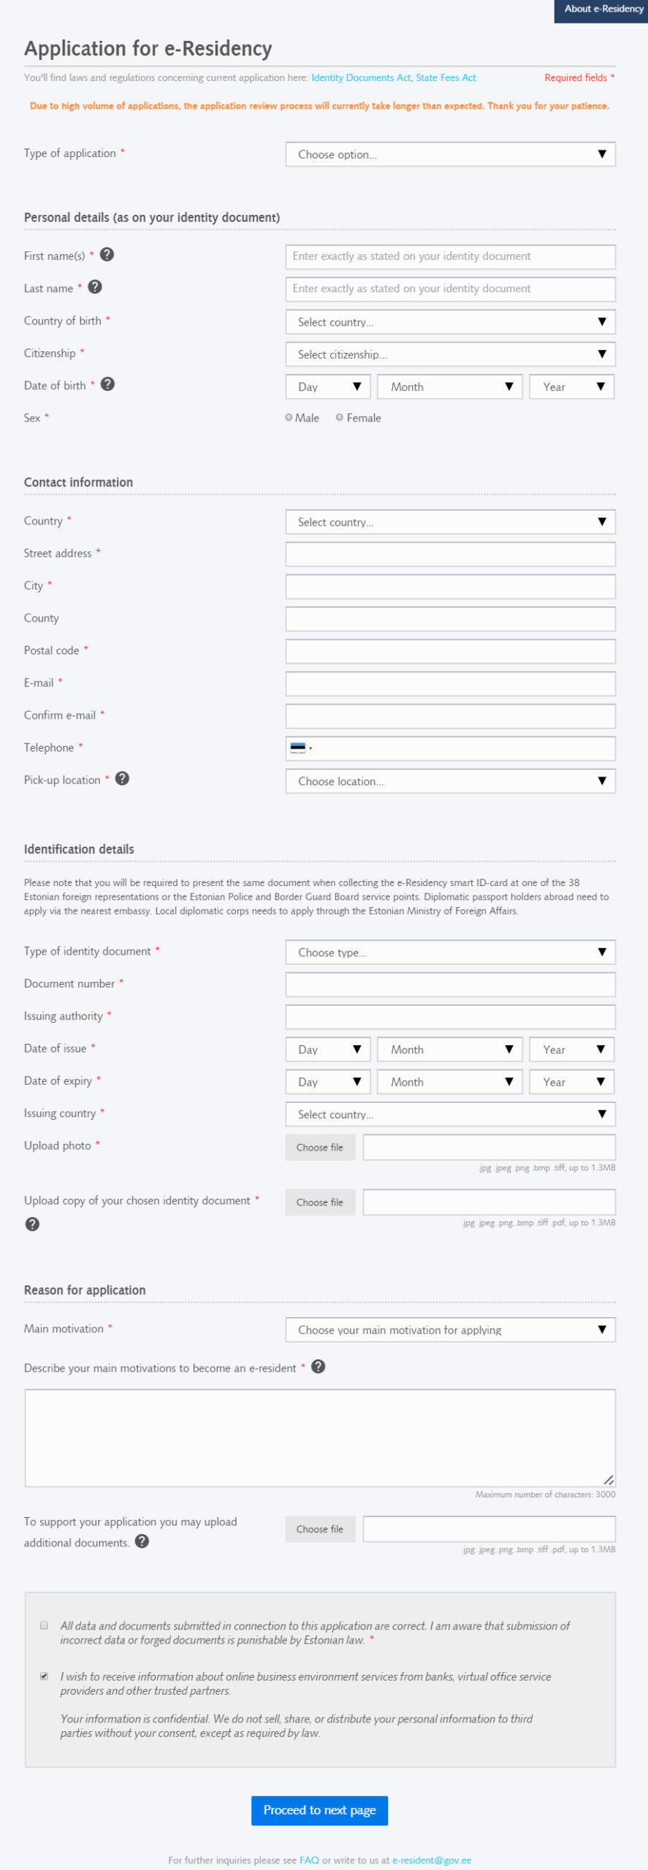Click help icon next to First name(s)
Screen dimensions: 648x1870
(x=107, y=255)
